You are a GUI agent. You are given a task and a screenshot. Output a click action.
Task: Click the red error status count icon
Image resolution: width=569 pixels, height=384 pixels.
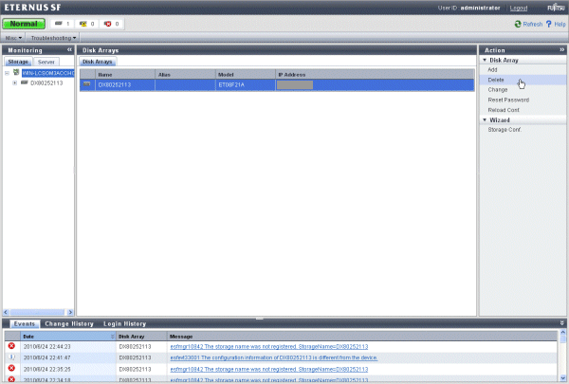(107, 24)
